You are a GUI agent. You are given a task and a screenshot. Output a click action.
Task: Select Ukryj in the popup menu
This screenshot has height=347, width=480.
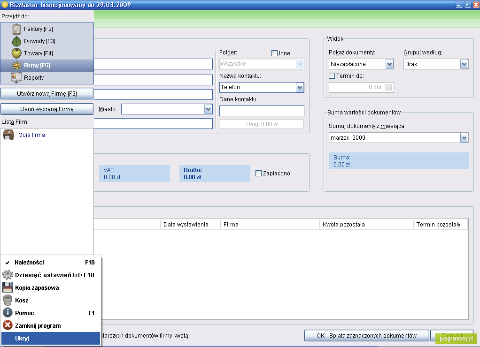pyautogui.click(x=51, y=338)
